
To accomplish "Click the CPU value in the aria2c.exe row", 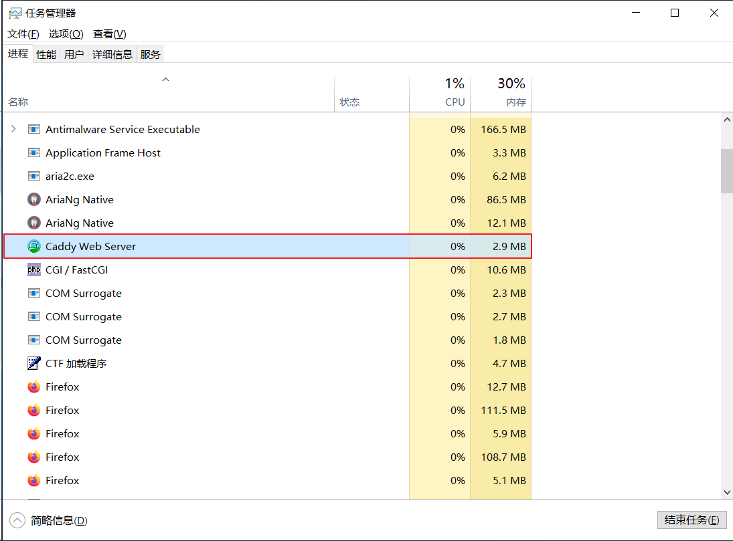I will [458, 176].
